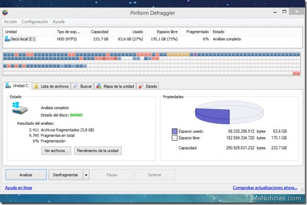Click Rendimiento de la unidad button
Viewport: 307px width, 205px height.
point(98,151)
